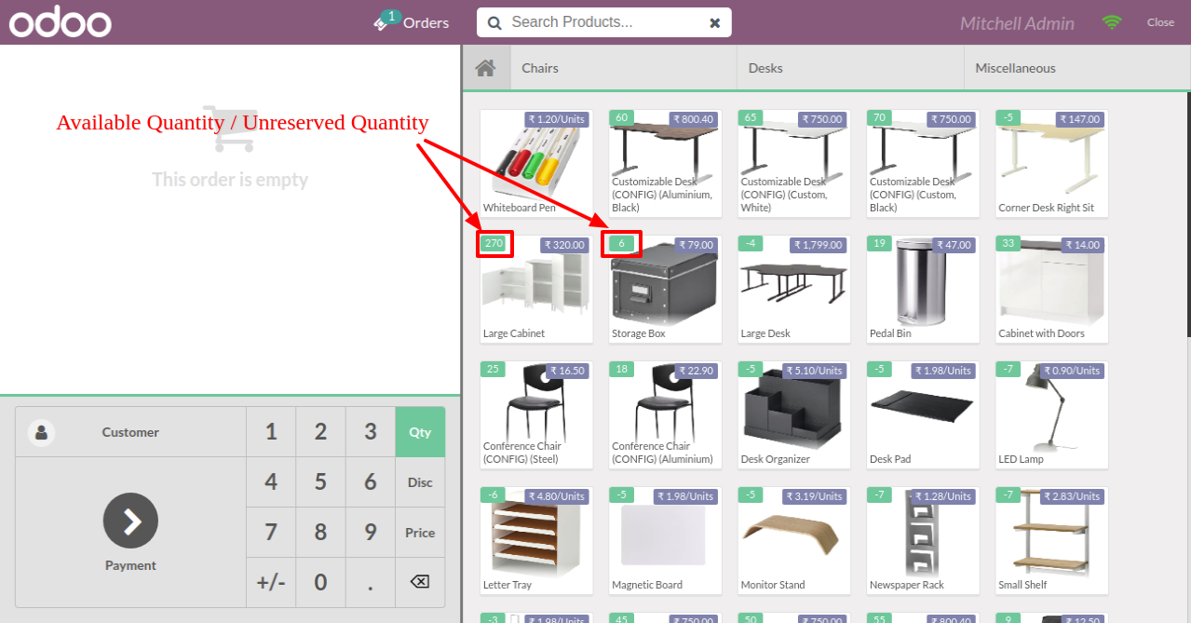
Task: Click Pedal Bin's quantity badge 19
Action: point(880,243)
